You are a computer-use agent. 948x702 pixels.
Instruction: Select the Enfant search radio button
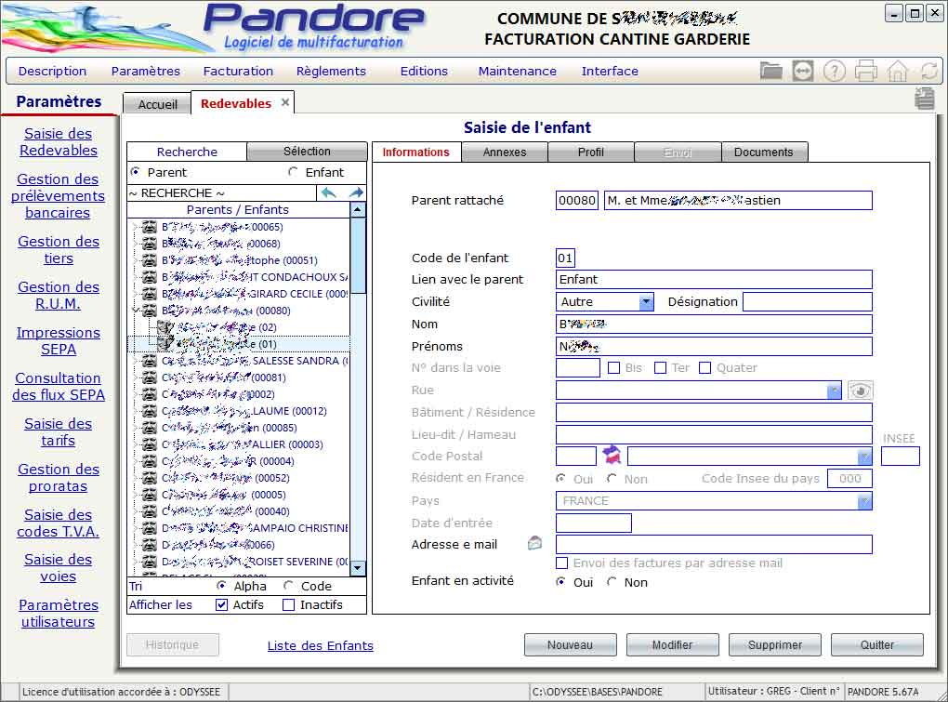294,172
